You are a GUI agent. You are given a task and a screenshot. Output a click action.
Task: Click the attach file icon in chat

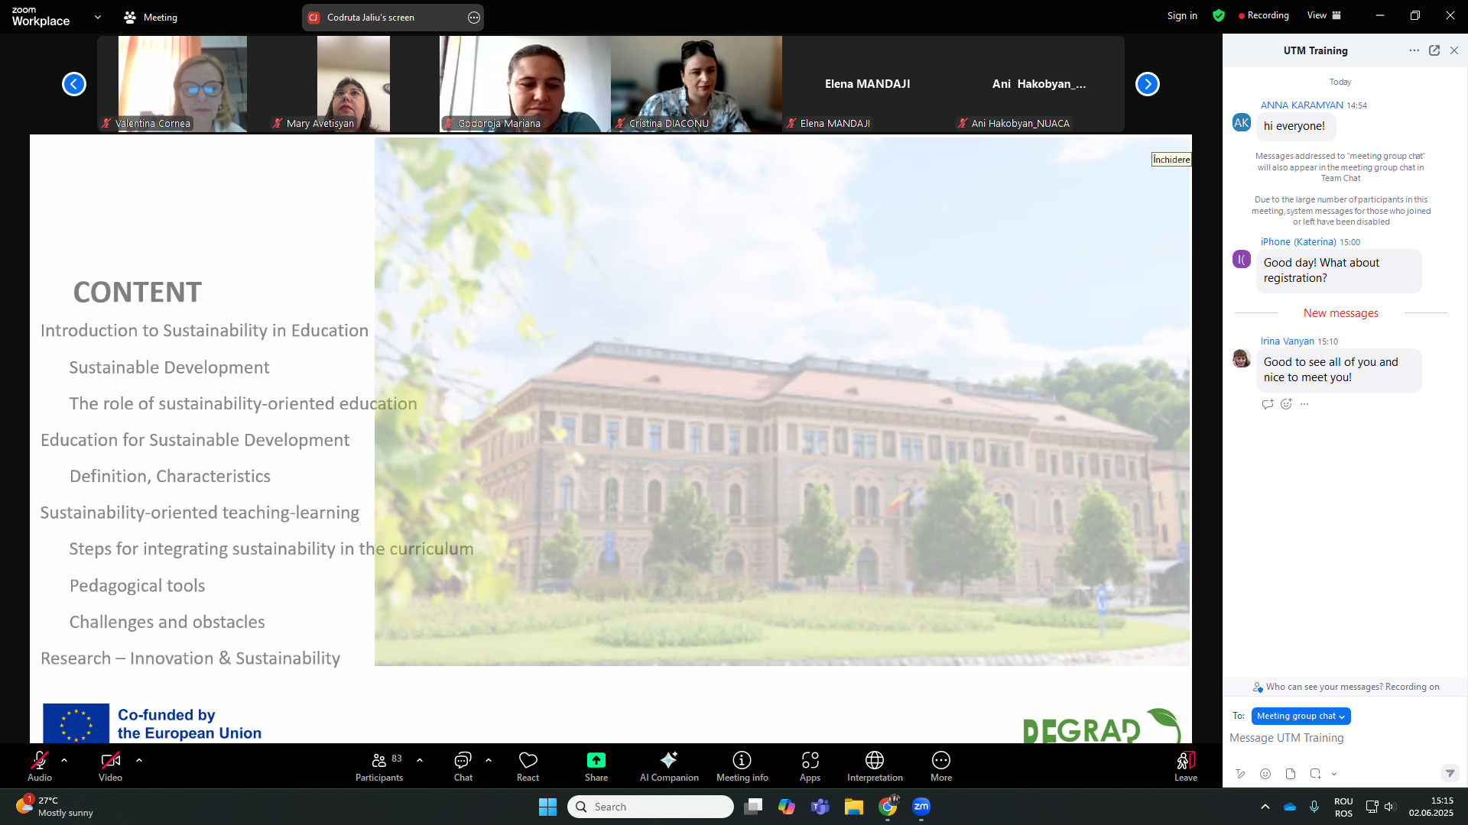click(x=1291, y=774)
